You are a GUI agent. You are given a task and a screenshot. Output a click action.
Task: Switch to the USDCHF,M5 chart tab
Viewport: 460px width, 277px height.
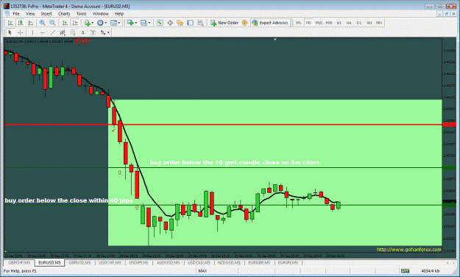[x=110, y=262]
